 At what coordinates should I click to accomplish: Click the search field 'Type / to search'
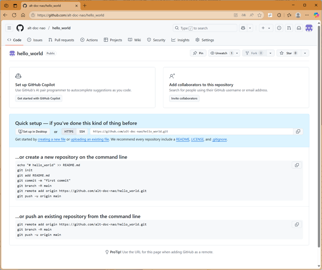(x=205, y=28)
